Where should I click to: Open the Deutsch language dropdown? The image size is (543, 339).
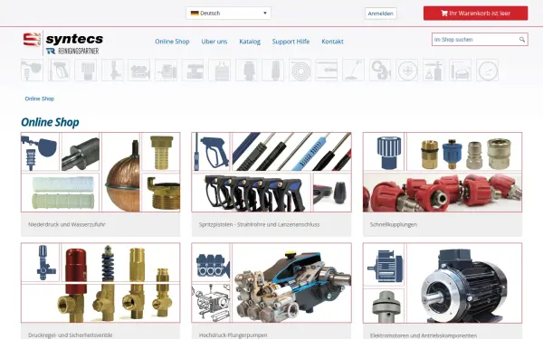(228, 14)
